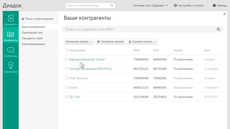The image size is (230, 129).
Task: Click the ИНН column header
Action: (x=137, y=50)
